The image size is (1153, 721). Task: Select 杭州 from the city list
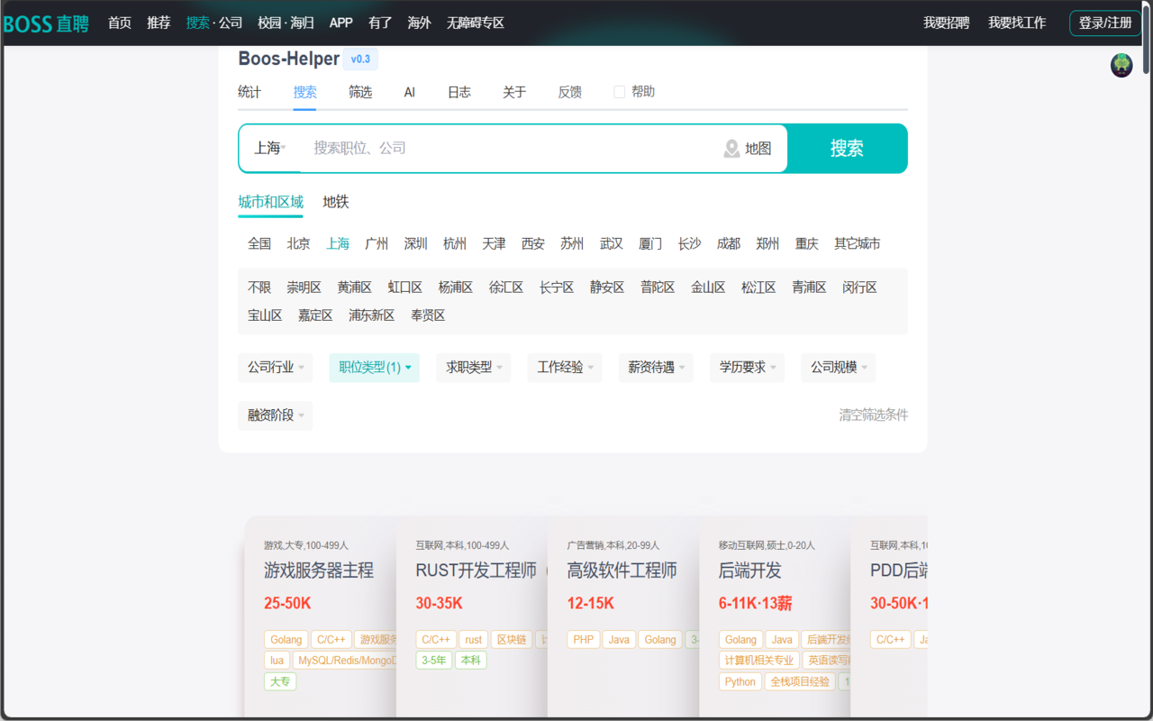pos(454,242)
